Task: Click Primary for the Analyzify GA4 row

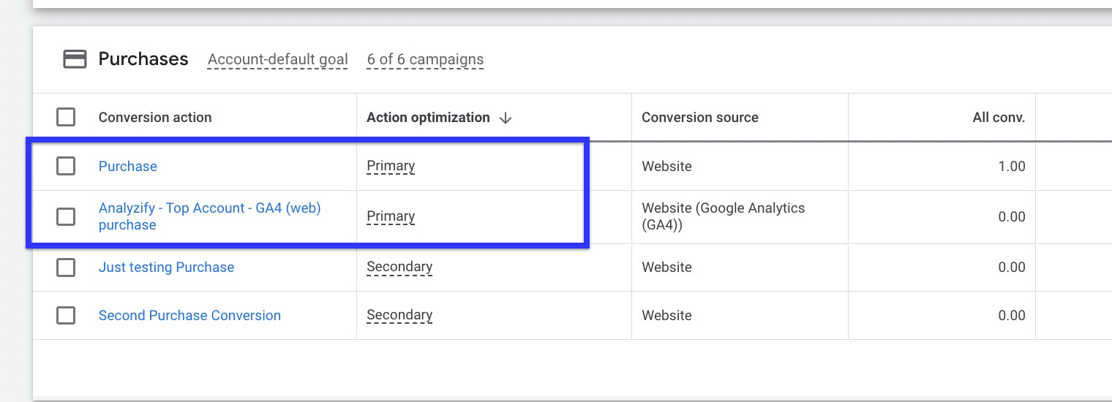Action: tap(391, 216)
